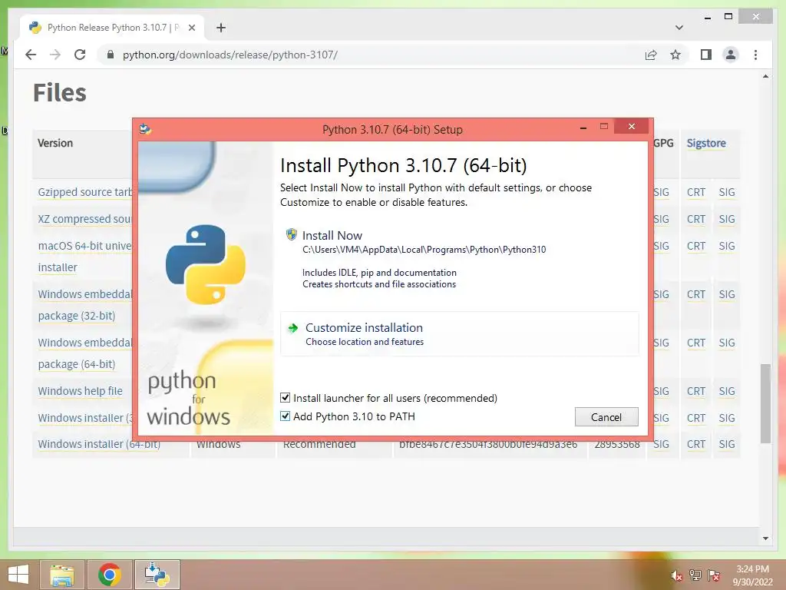The width and height of the screenshot is (786, 590).
Task: Toggle Install launcher for all users checkbox
Action: pyautogui.click(x=285, y=398)
